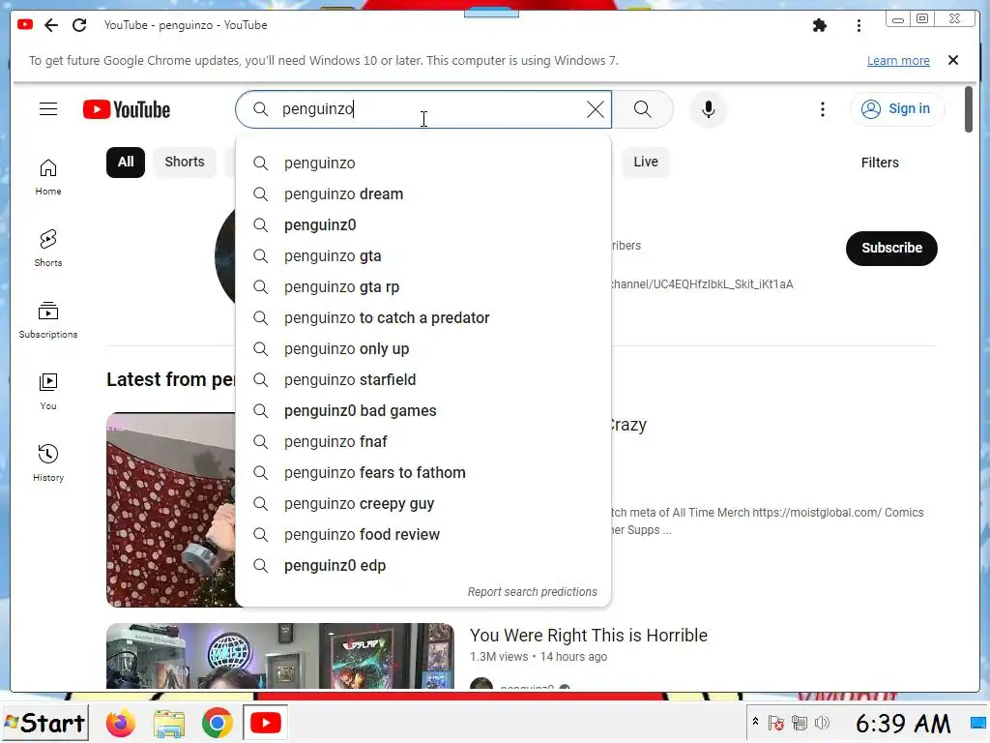Open YouTube settings three-dot menu

tap(822, 109)
